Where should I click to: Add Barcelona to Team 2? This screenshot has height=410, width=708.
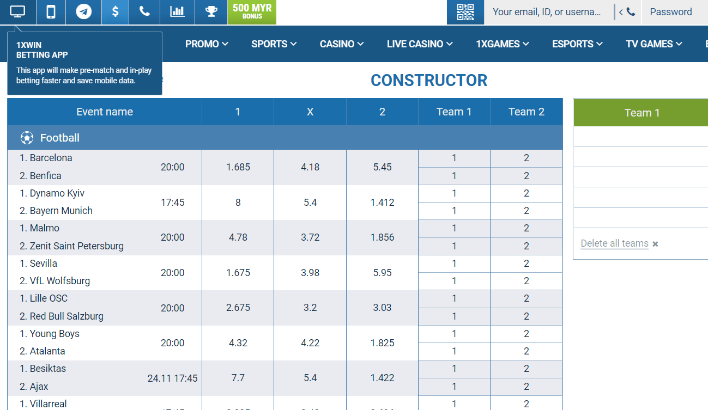[526, 158]
